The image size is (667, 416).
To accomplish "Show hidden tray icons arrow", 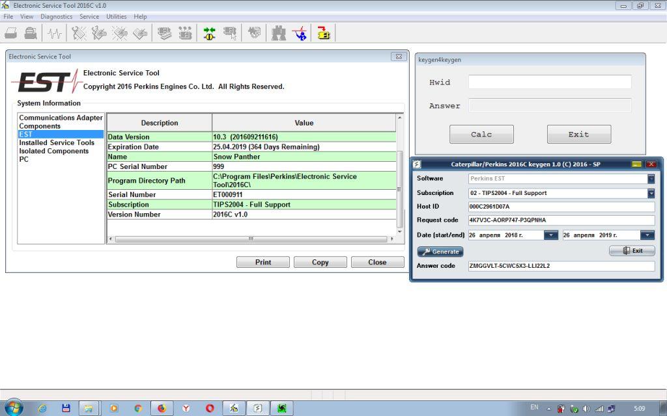I will (x=548, y=409).
